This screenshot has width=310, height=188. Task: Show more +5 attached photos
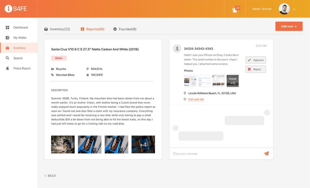pyautogui.click(x=233, y=81)
